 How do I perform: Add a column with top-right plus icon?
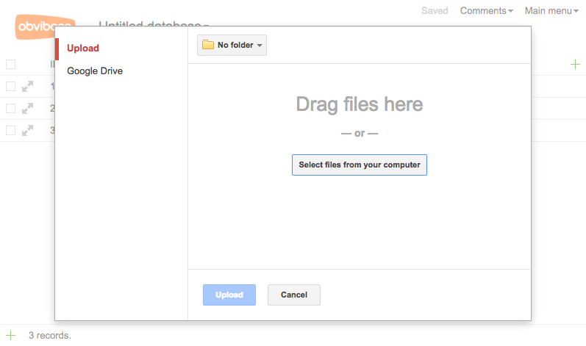coord(575,65)
